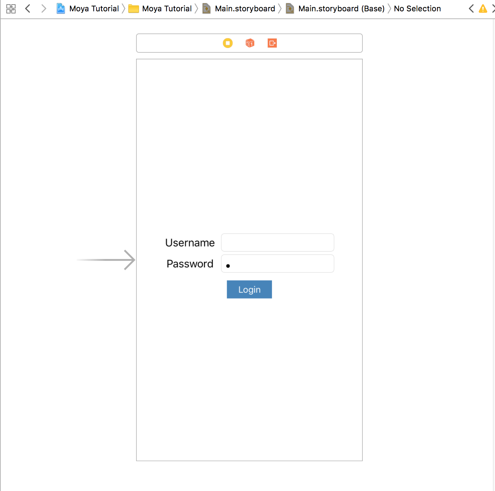Click the yellow warning issue icon
Image resolution: width=495 pixels, height=491 pixels.
pyautogui.click(x=483, y=8)
